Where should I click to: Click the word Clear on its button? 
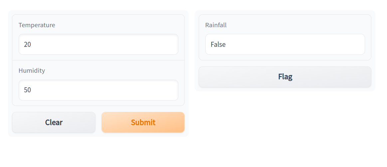pos(54,123)
